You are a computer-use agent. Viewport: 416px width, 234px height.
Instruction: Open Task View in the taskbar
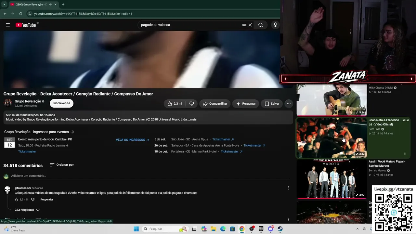[194, 229]
